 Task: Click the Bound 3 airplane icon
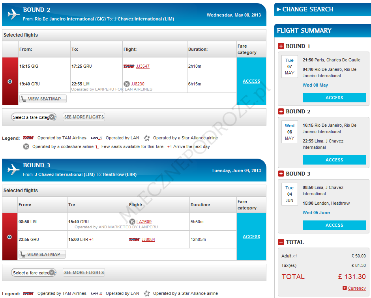pyautogui.click(x=13, y=170)
